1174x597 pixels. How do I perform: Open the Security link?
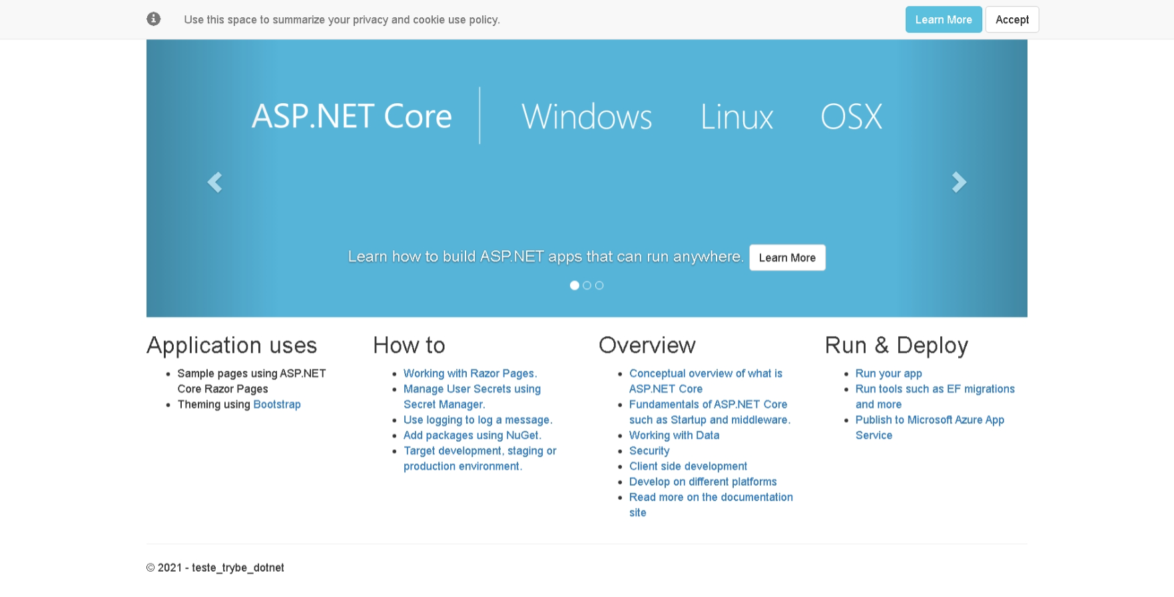tap(649, 451)
